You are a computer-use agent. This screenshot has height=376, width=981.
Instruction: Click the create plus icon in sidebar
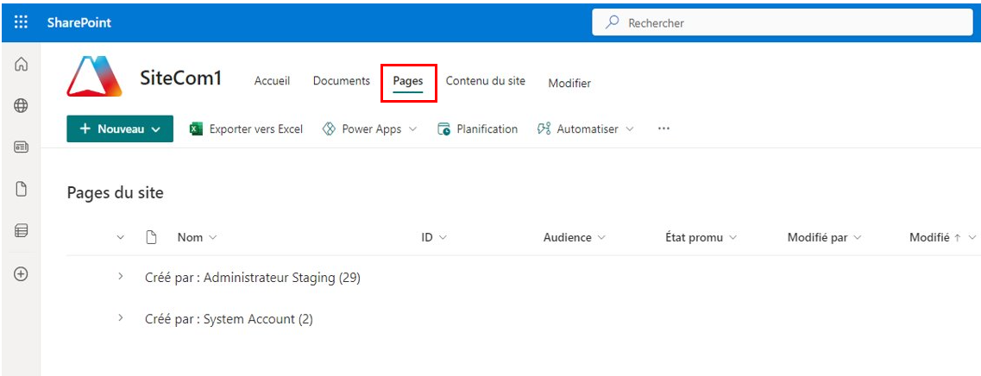(22, 273)
